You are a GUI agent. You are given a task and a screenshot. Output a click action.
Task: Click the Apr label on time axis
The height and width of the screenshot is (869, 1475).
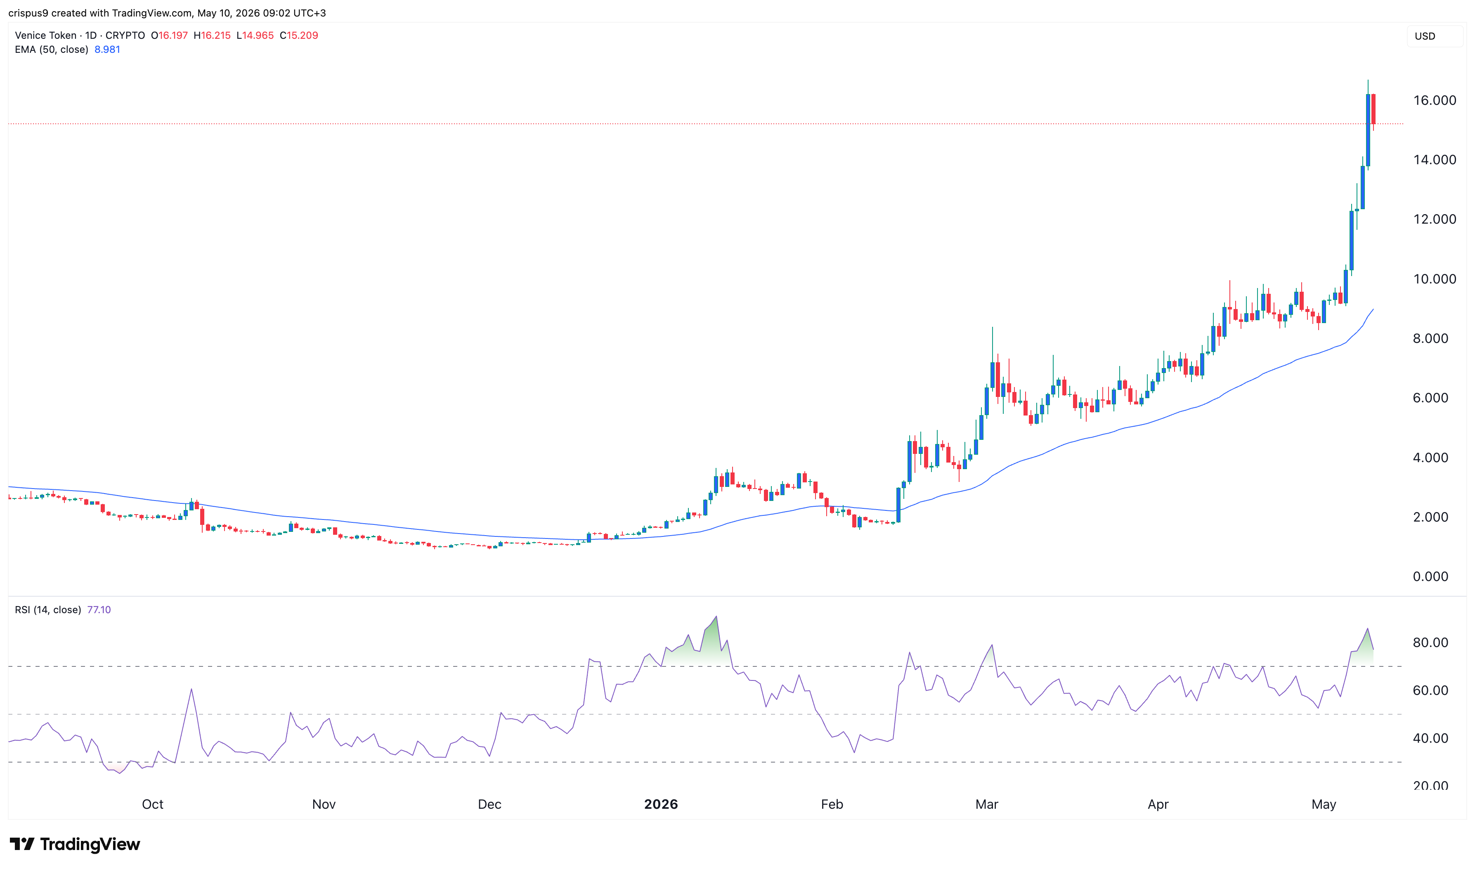pos(1158,804)
